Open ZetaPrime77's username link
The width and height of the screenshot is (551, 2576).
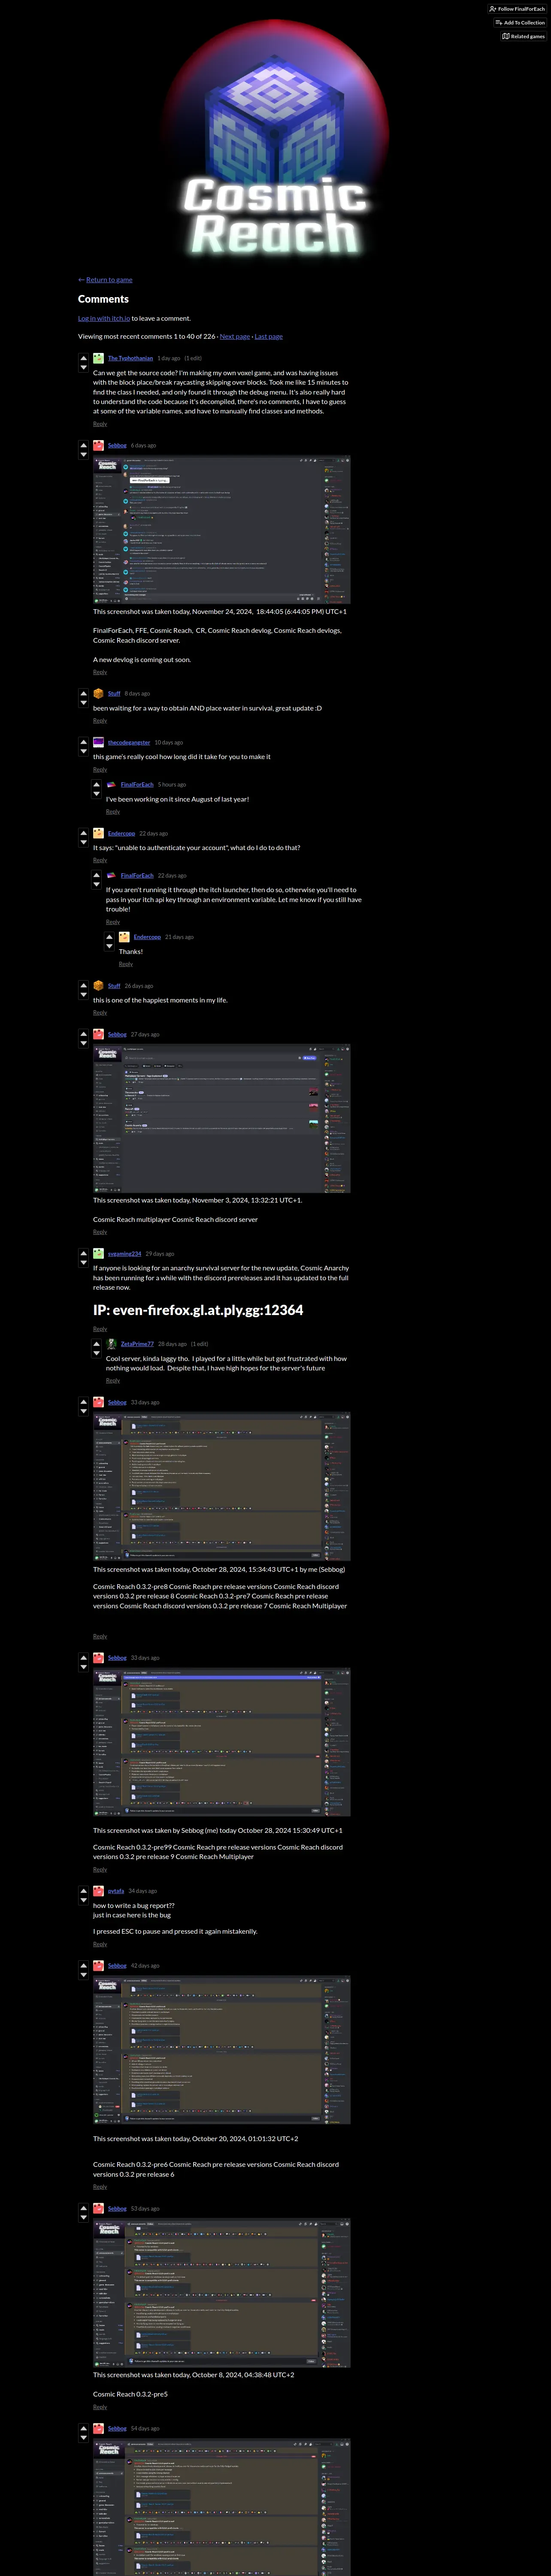[137, 1344]
